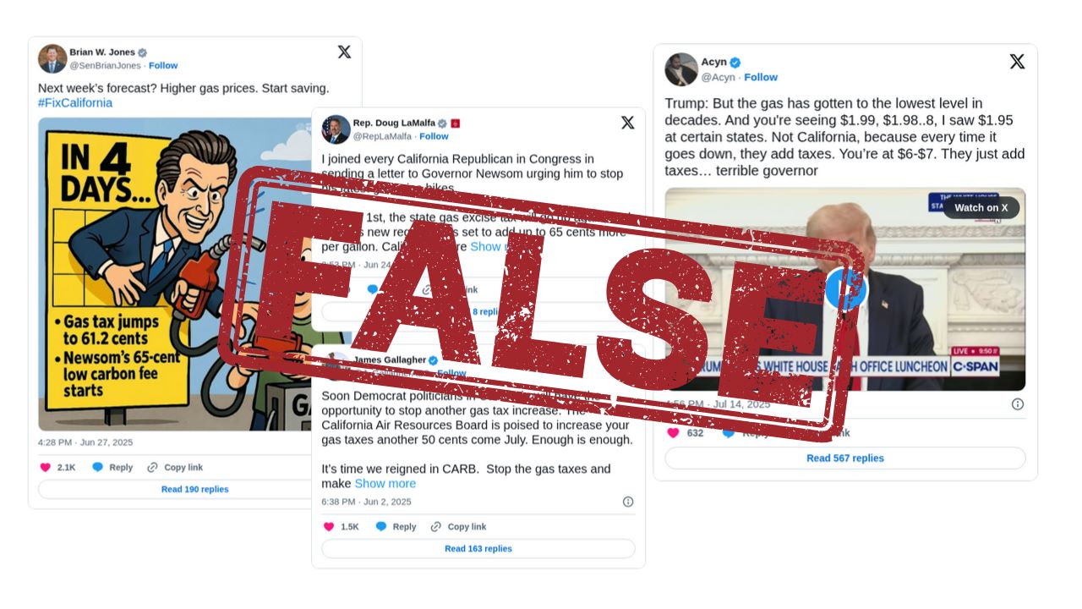The height and width of the screenshot is (609, 1082).
Task: Click X logo on Acyn tweet
Action: [x=1017, y=61]
